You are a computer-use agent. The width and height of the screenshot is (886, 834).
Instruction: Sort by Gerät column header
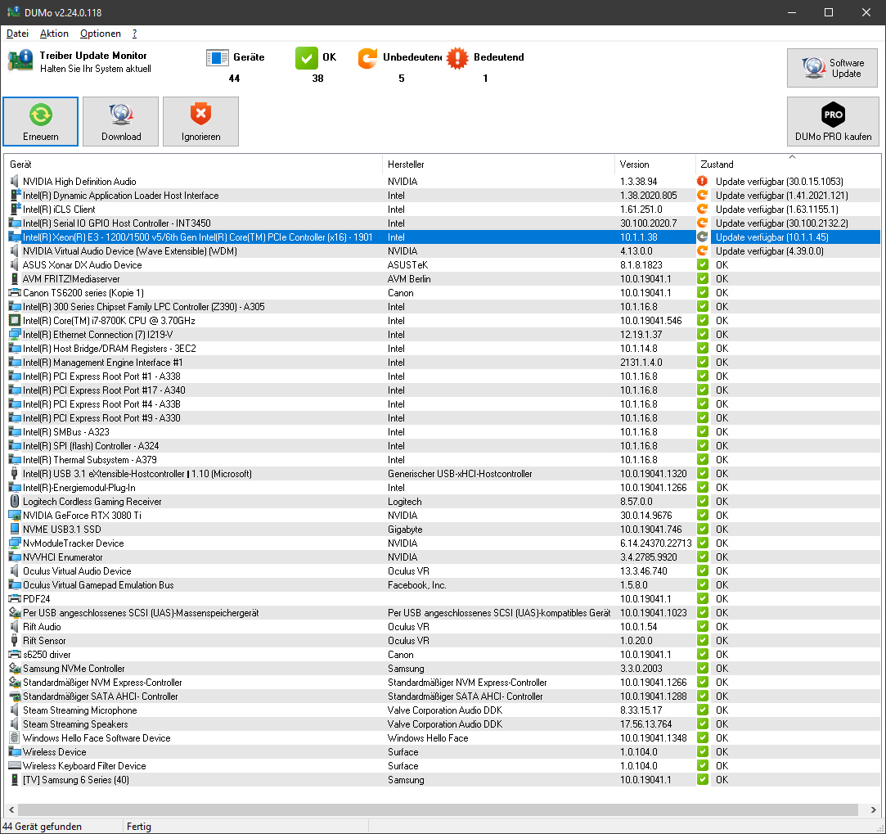193,164
